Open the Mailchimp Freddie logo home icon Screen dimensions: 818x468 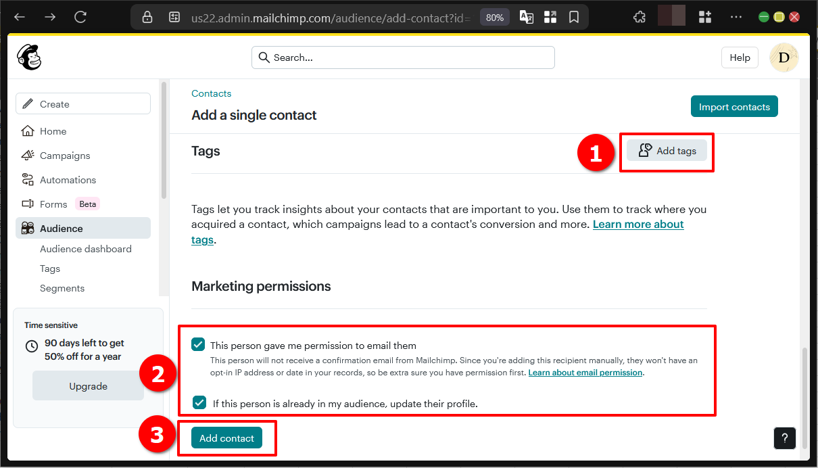[x=28, y=57]
